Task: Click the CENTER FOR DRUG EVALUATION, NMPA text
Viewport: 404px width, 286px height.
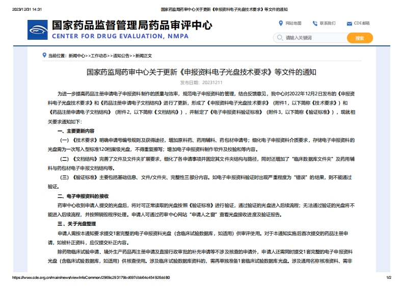Action: (120, 36)
